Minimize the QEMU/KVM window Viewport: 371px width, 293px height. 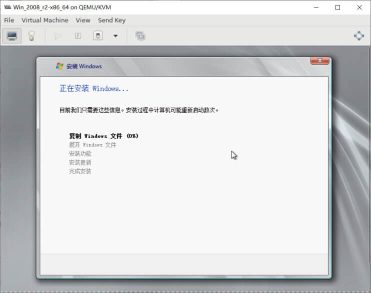316,8
